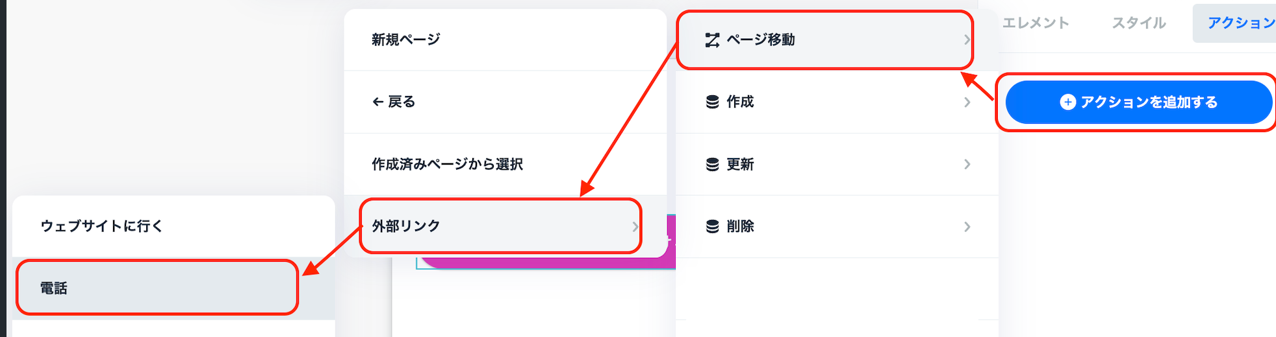Click the magenta button behind the menu
Image resolution: width=1276 pixels, height=337 pixels.
(x=546, y=262)
